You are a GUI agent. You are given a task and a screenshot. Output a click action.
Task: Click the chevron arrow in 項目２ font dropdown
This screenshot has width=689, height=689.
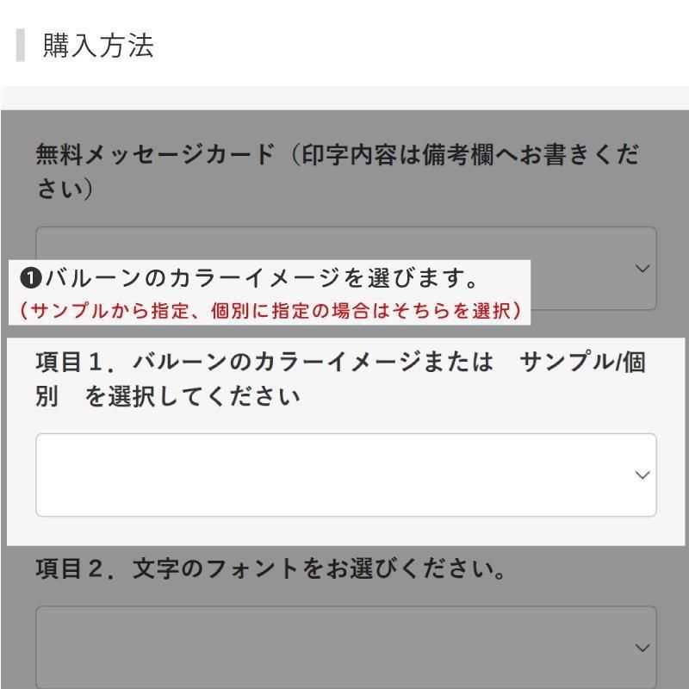coord(642,648)
